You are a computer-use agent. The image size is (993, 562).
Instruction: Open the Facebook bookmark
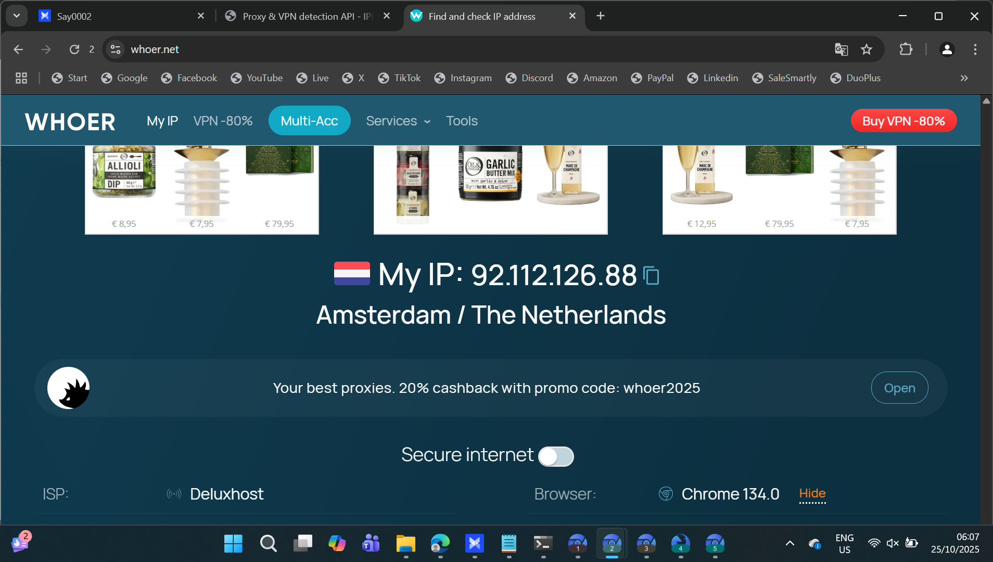tap(189, 78)
